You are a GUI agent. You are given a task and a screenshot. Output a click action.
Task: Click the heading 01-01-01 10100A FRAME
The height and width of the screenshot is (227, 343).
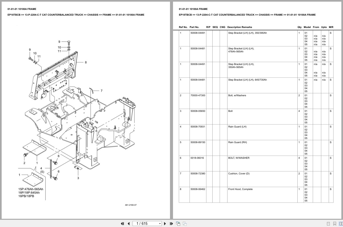tap(194, 9)
